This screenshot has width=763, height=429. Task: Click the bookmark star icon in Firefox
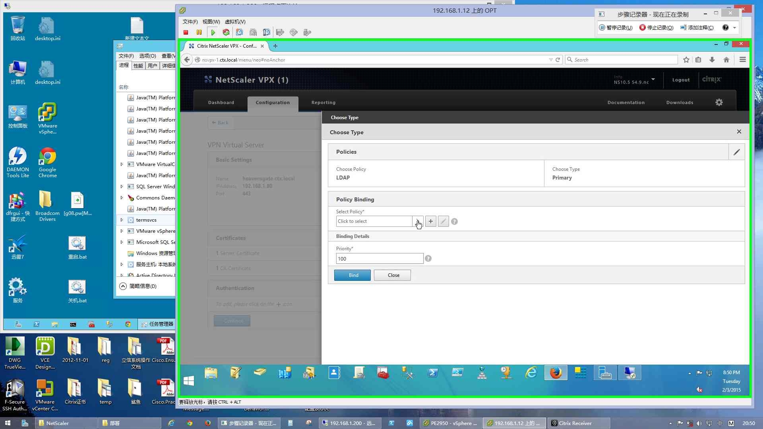[686, 60]
